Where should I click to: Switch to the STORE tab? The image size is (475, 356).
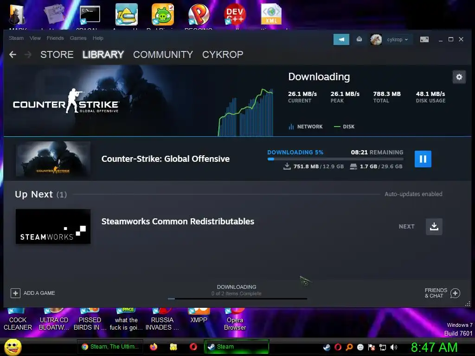(57, 55)
